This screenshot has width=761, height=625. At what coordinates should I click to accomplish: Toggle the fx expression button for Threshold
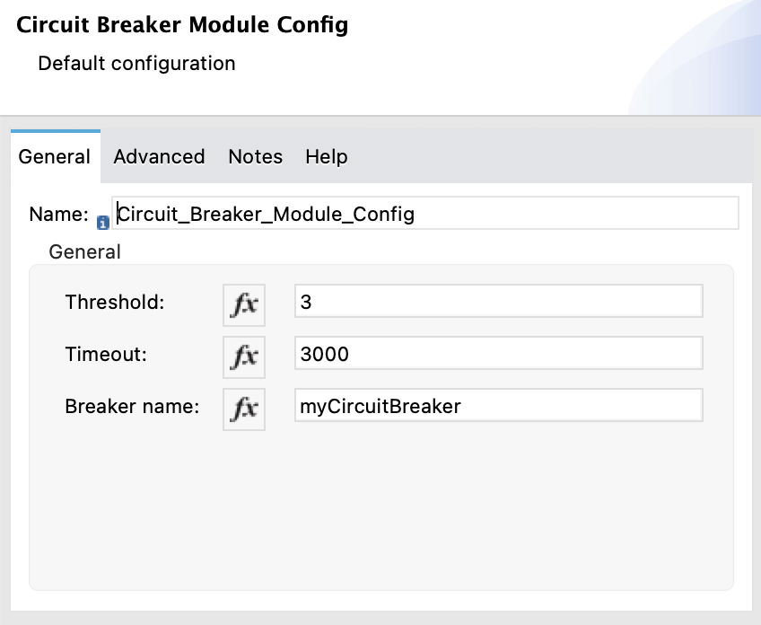click(x=244, y=305)
